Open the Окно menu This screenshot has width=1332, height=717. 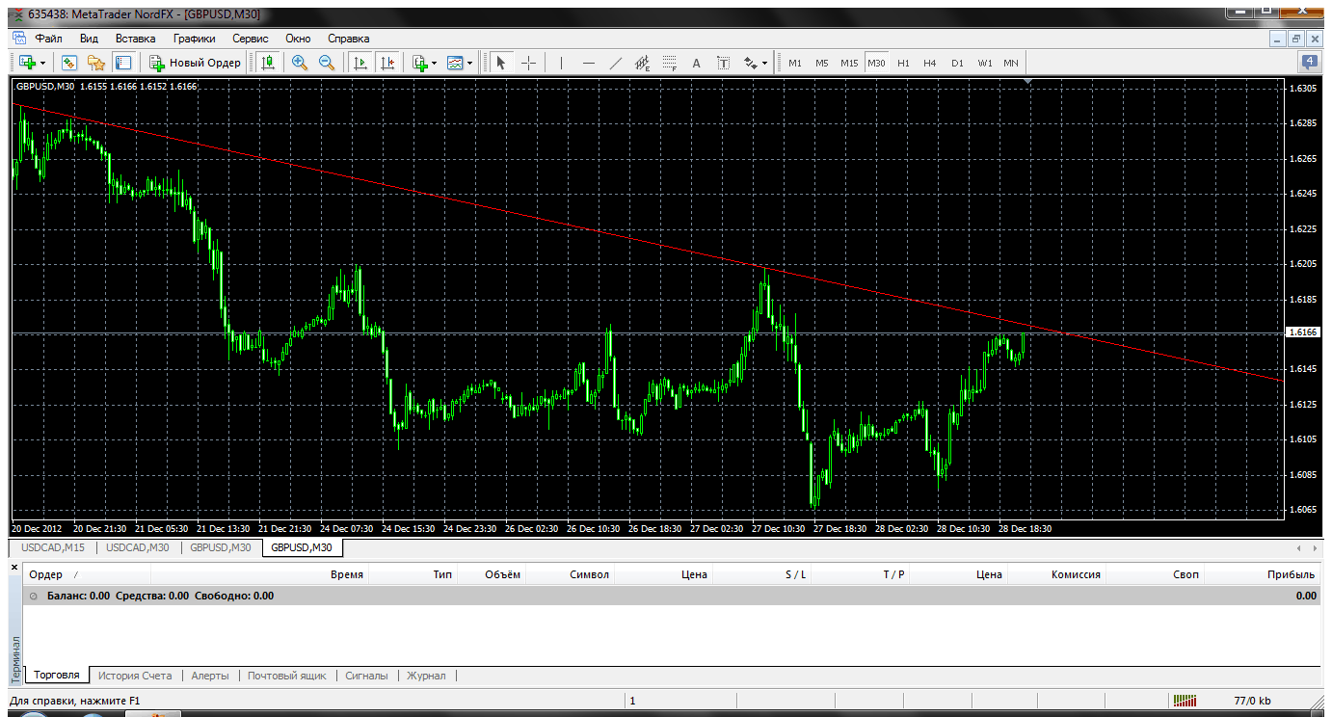pos(298,39)
